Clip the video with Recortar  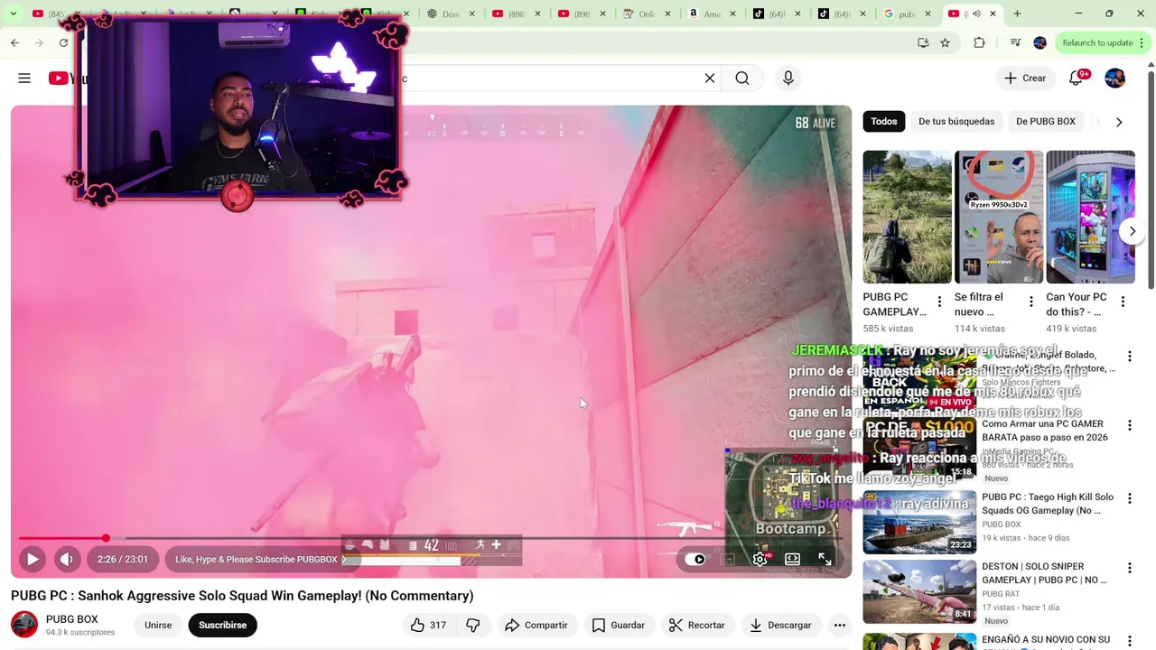point(696,625)
